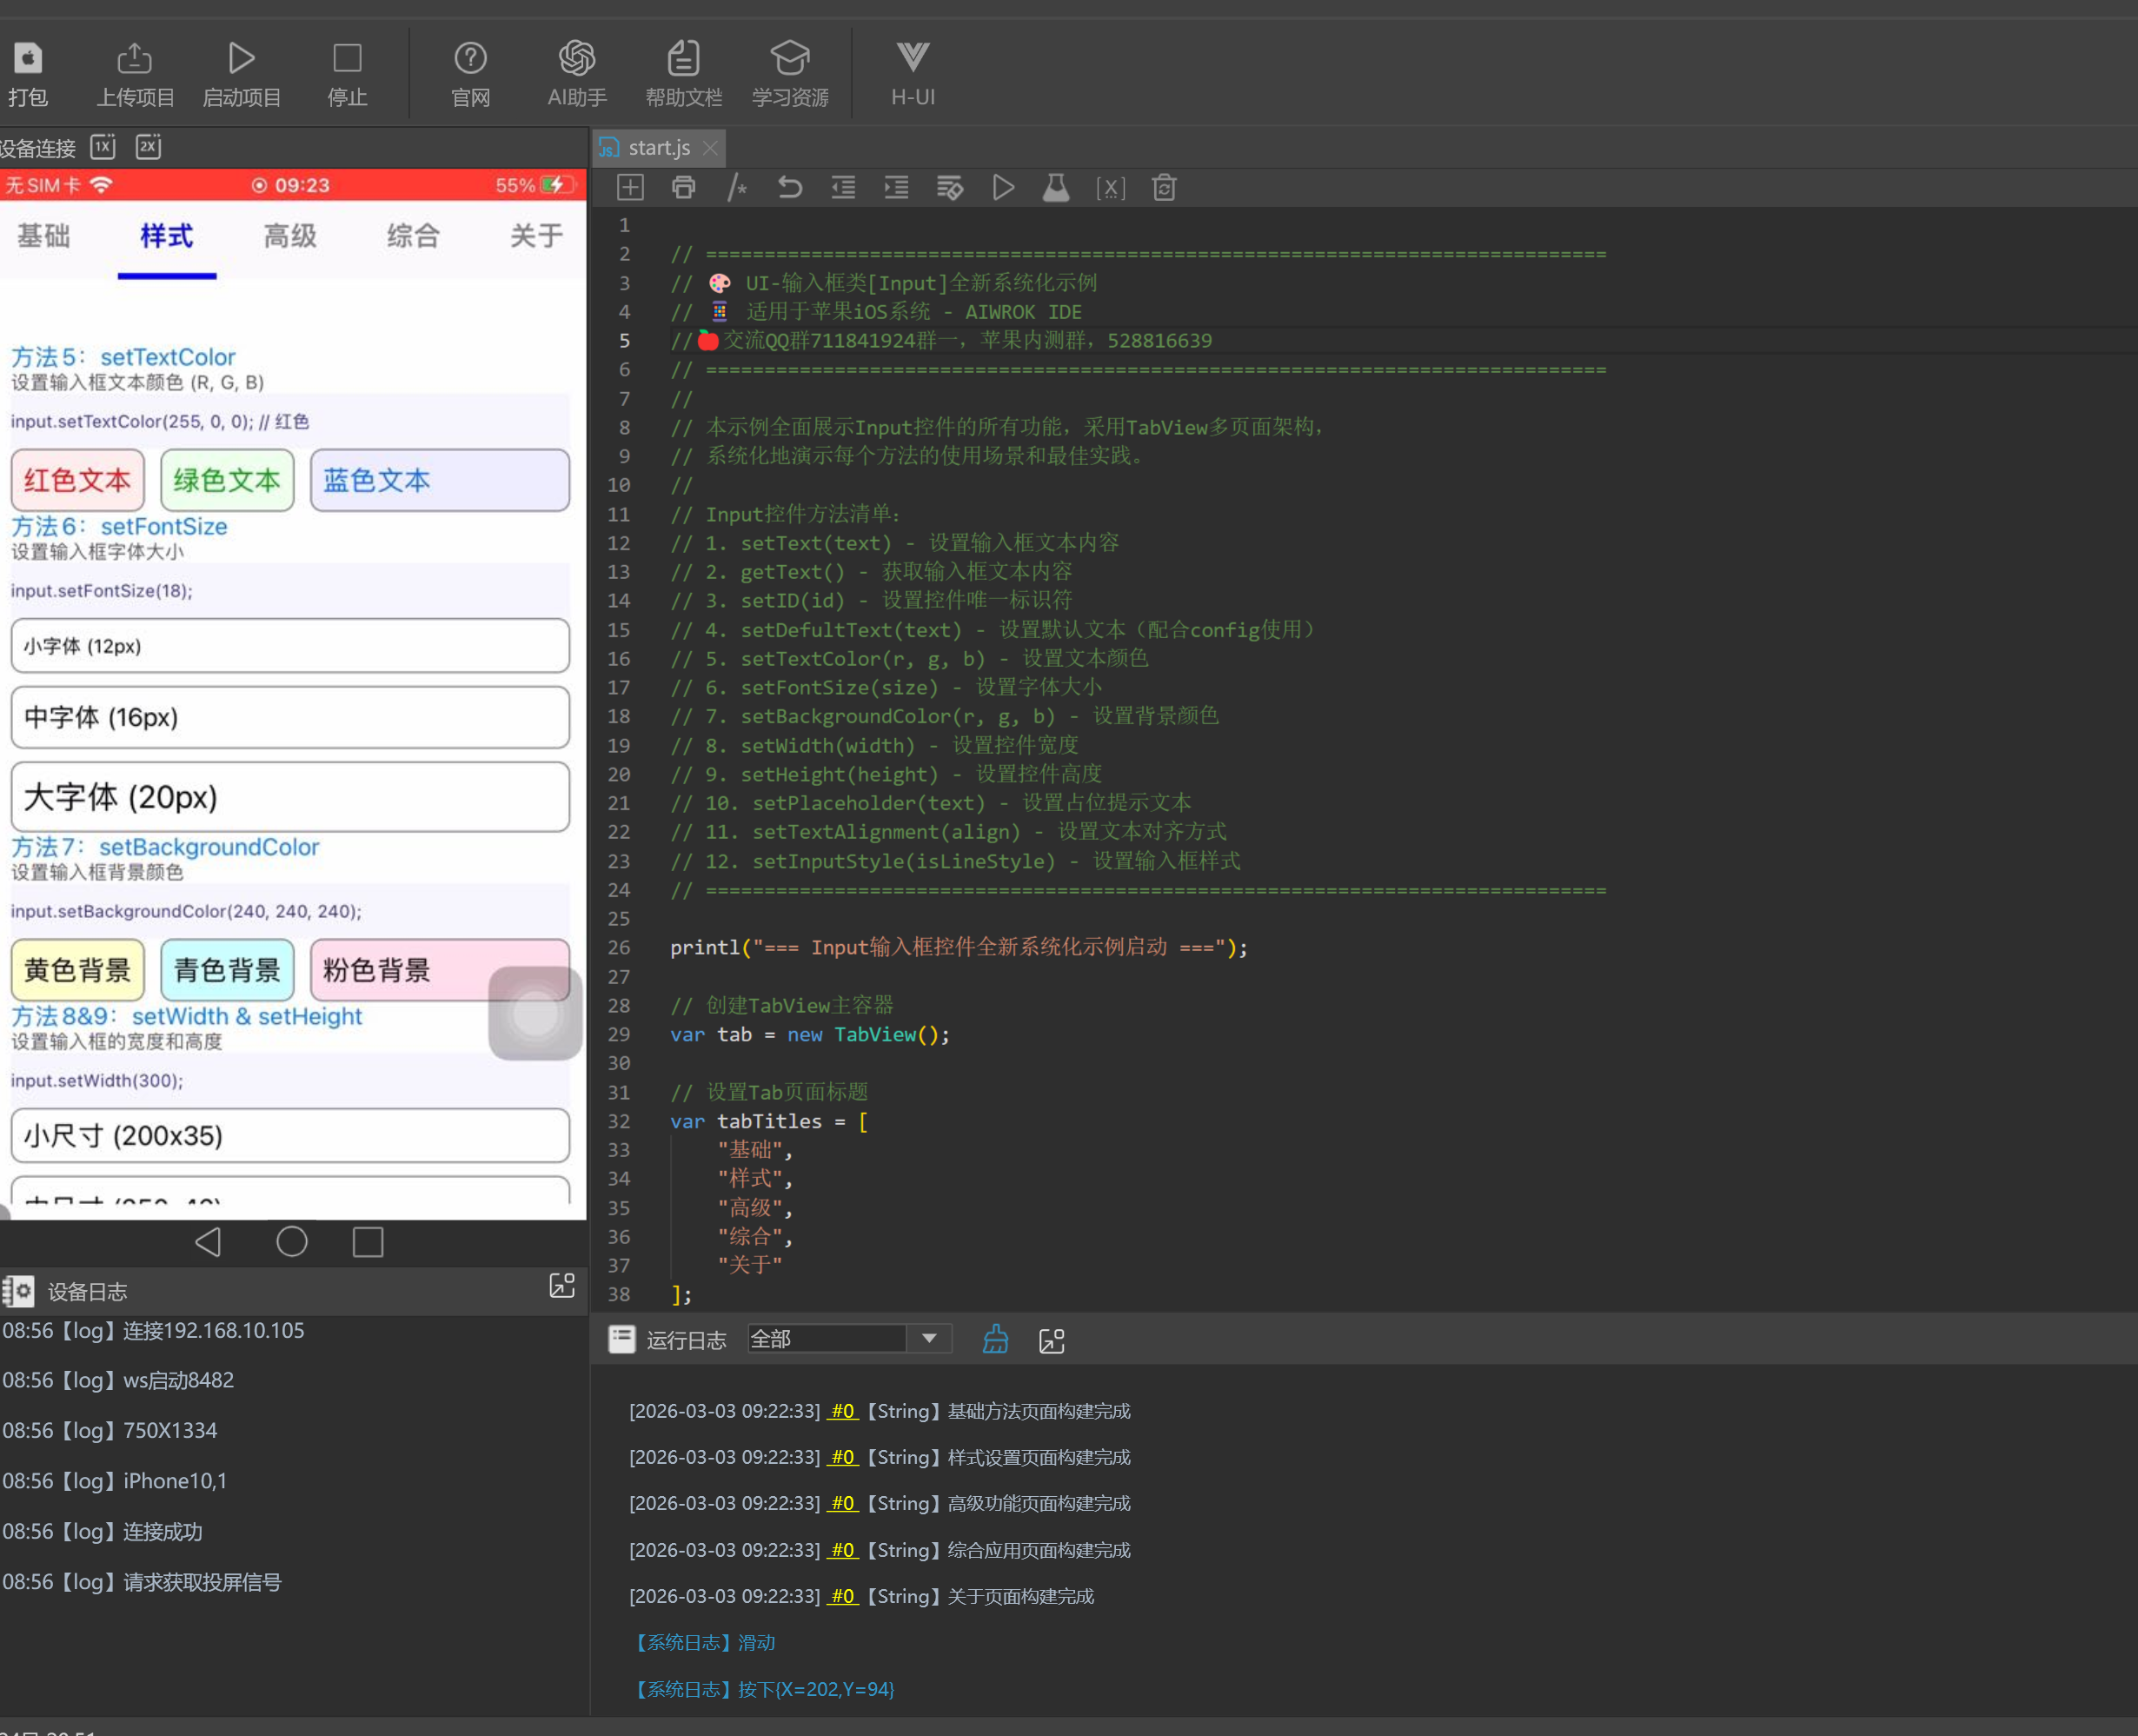Screen dimensions: 2138x1736
Task: Click the undo arrow in editor toolbar
Action: point(790,188)
